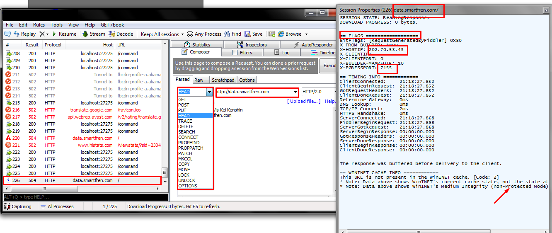Switch to the Statistics tab
This screenshot has width=552, height=233.
pyautogui.click(x=197, y=44)
